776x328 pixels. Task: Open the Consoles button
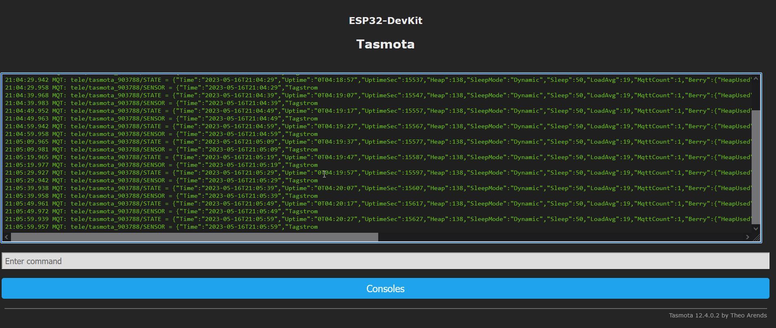[x=385, y=289]
